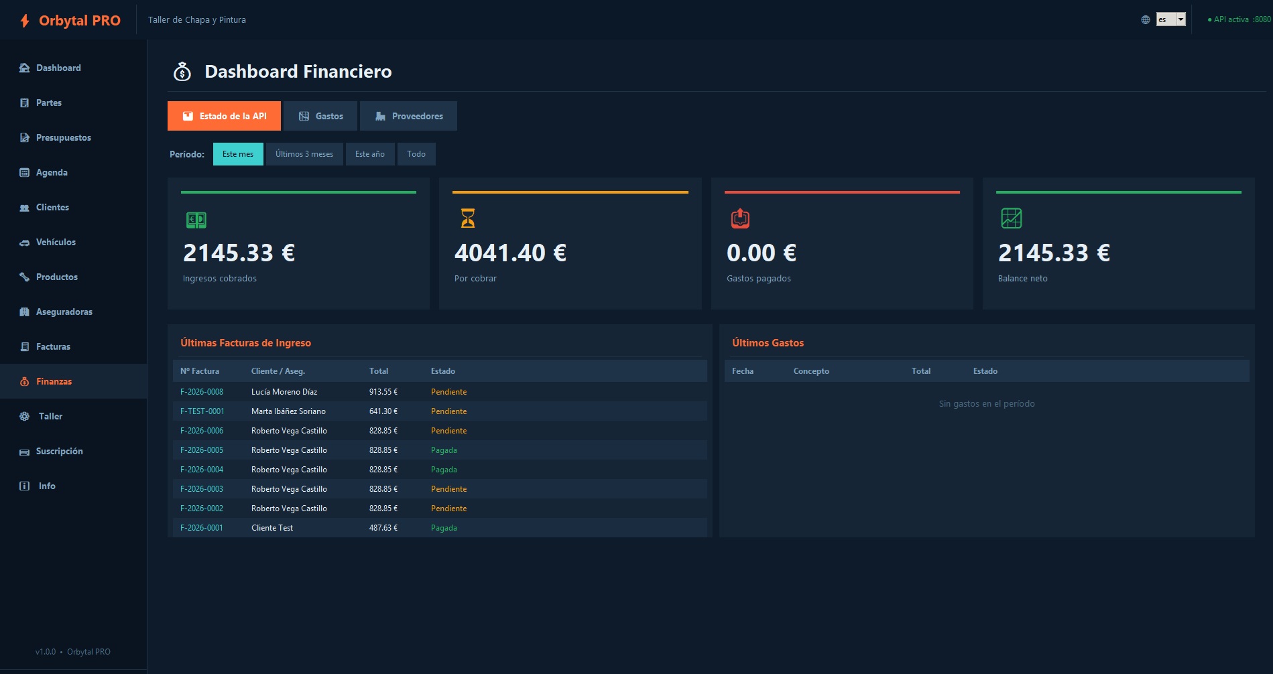Click the Dashboard icon in sidebar

click(x=25, y=68)
